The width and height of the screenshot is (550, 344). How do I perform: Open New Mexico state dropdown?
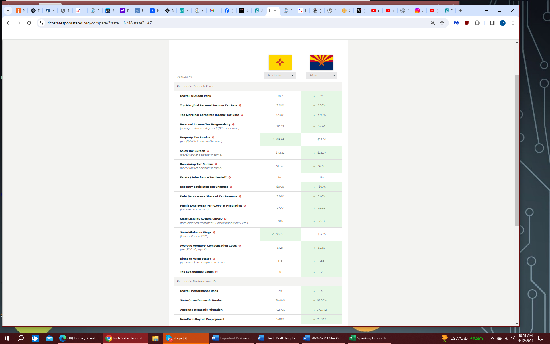point(280,75)
